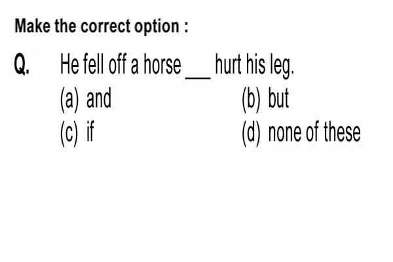Click the word "off" in the question

point(117,64)
